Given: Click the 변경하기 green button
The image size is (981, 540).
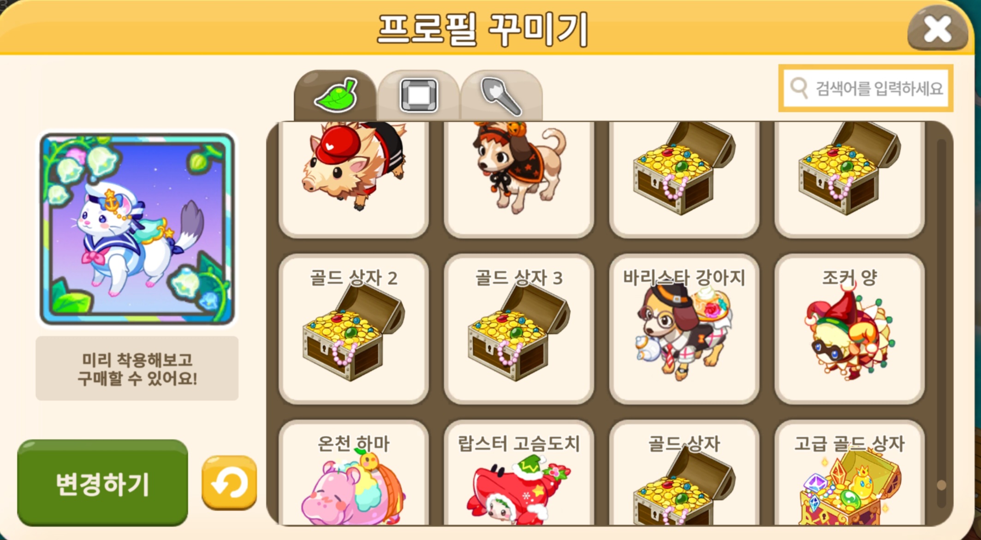Looking at the screenshot, I should (x=102, y=483).
